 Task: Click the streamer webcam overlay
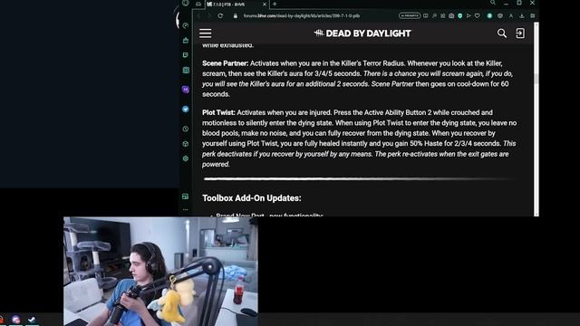160,272
